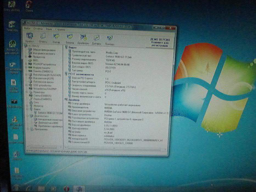Click the ДЕМО ВЕРСИЯ registration button
Image resolution: width=256 pixels, height=192 pixels.
pos(160,43)
